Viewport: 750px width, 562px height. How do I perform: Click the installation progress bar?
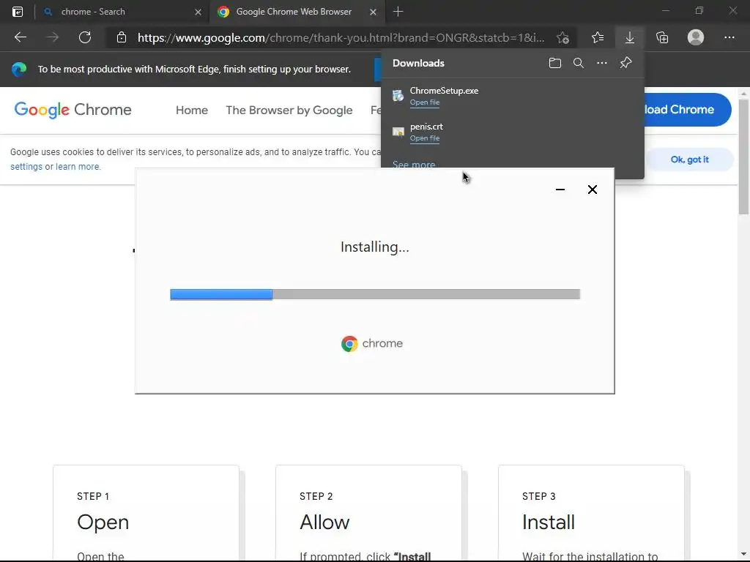click(375, 294)
